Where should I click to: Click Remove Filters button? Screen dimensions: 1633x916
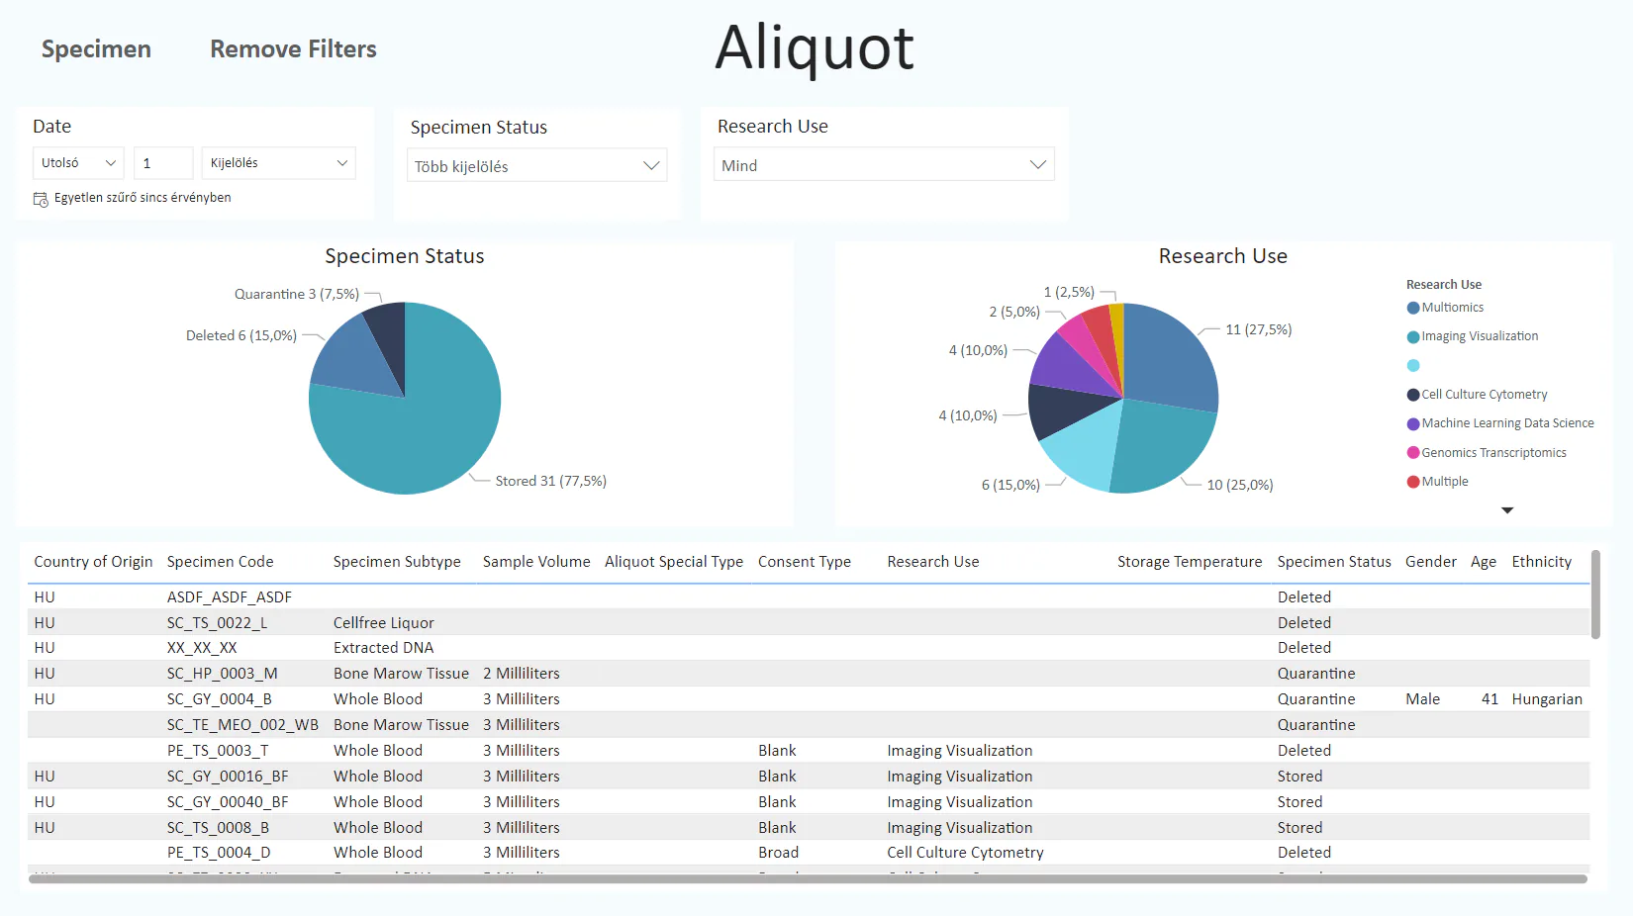[x=293, y=49]
